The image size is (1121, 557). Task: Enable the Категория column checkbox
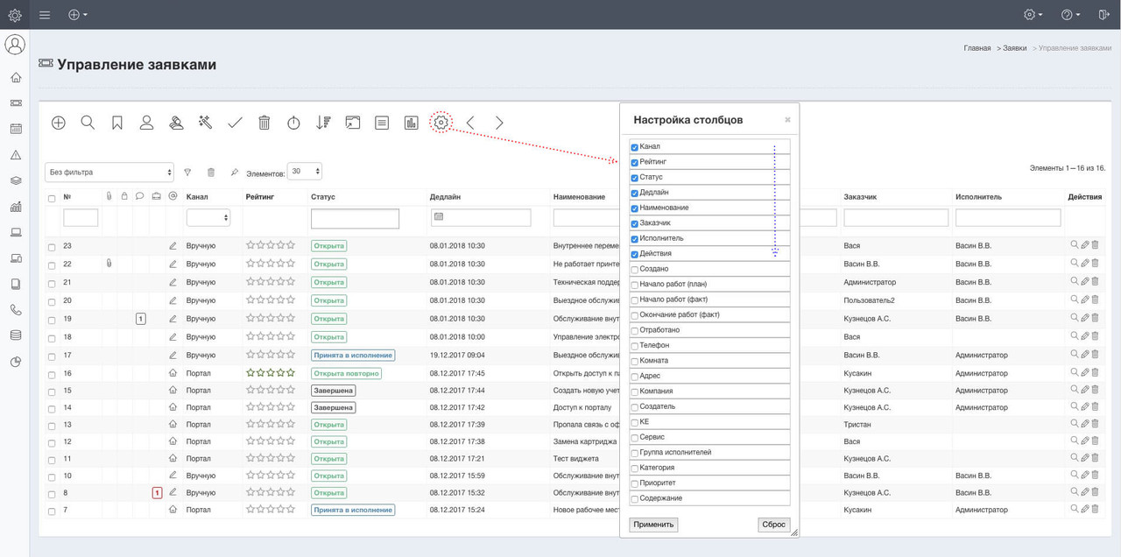coord(635,468)
